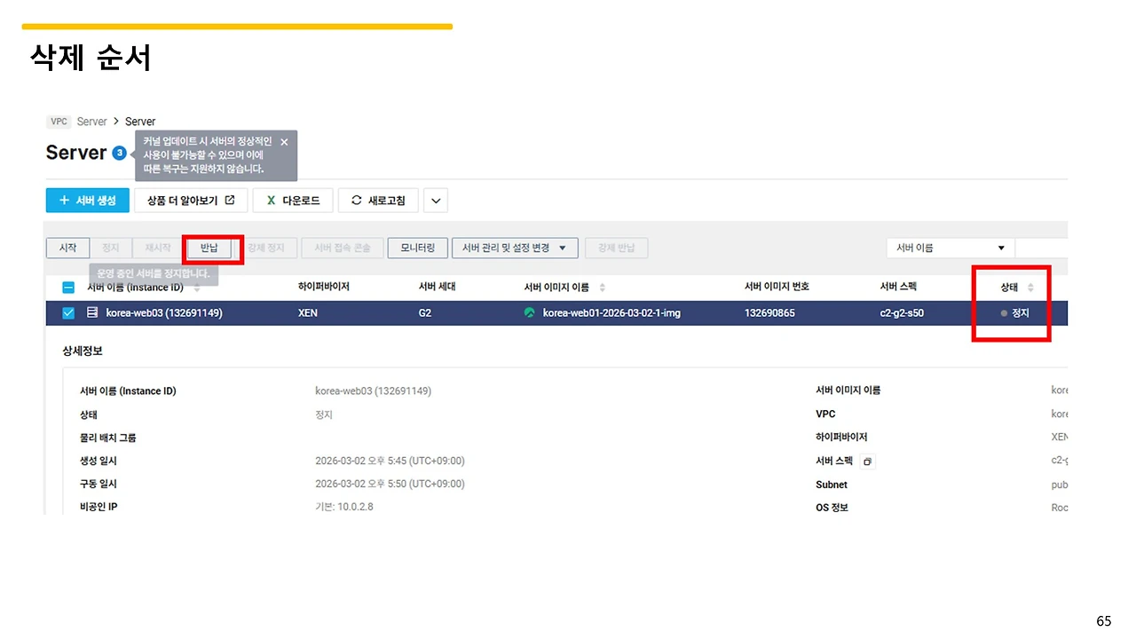Toggle the select-all header checkbox

pyautogui.click(x=68, y=288)
